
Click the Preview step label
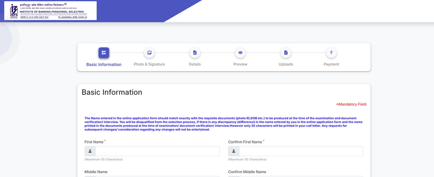point(240,64)
